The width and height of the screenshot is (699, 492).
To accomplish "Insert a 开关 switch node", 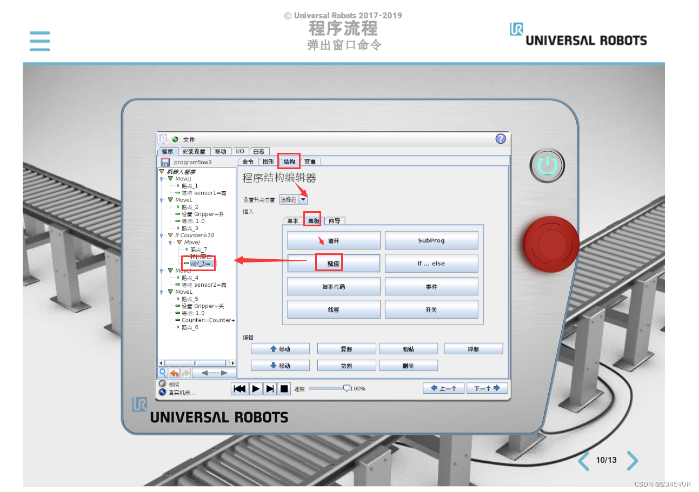I will pos(431,309).
